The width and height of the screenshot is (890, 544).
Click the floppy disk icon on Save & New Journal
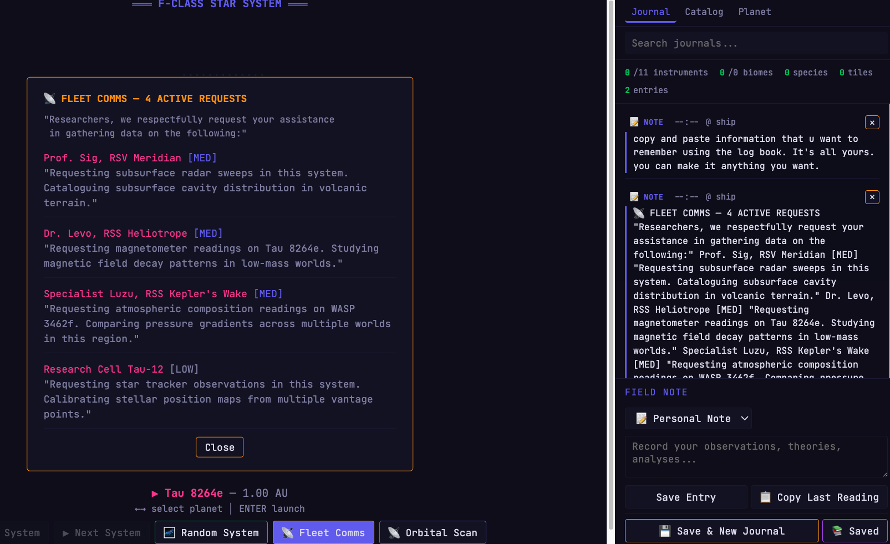click(665, 531)
